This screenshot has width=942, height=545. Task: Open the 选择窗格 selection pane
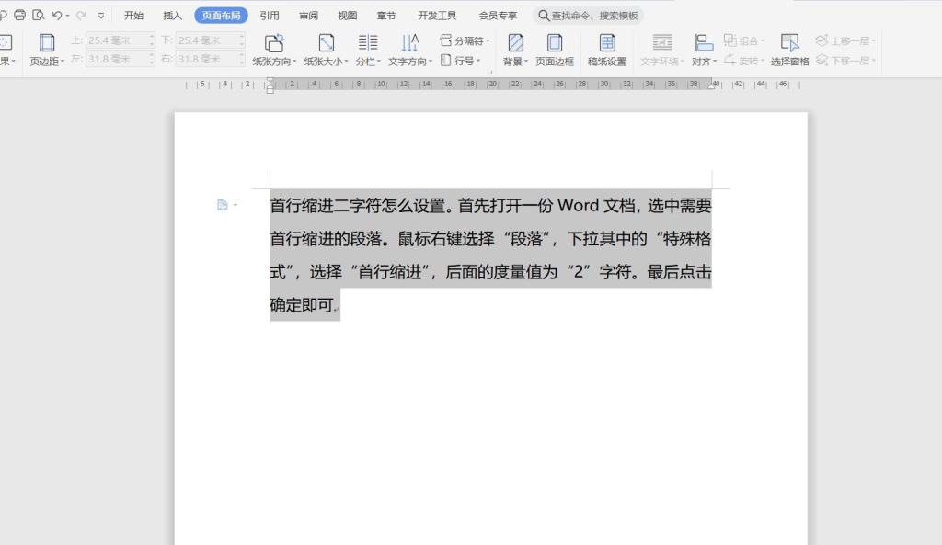click(x=789, y=50)
